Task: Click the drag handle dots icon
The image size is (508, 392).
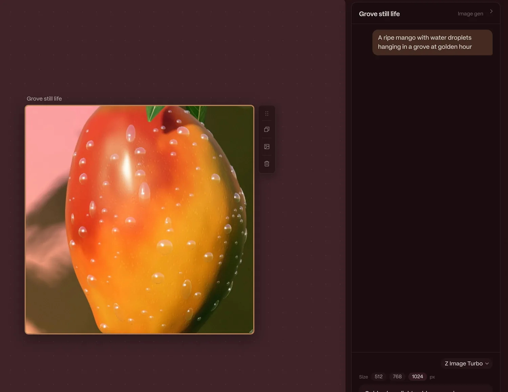Action: 267,113
